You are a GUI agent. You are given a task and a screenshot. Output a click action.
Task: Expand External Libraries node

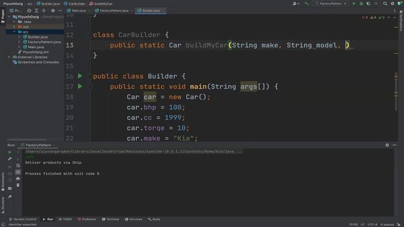(x=9, y=57)
